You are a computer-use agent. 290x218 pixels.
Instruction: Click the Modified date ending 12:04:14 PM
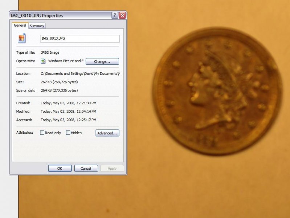pos(69,111)
